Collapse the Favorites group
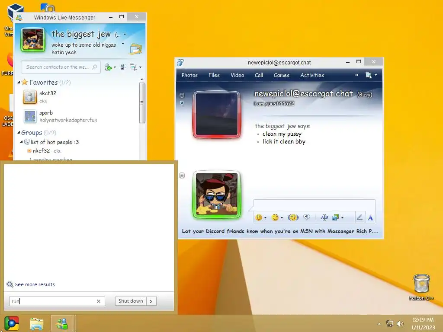Viewport: 443px width, 332px height. tap(19, 83)
